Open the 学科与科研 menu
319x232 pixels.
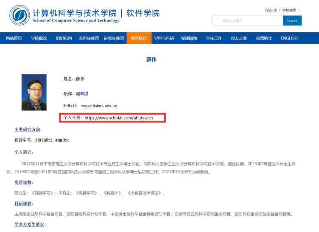pos(164,38)
